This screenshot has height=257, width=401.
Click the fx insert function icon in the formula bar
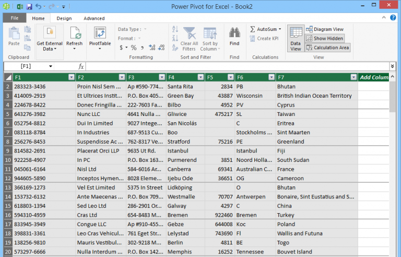click(x=81, y=66)
